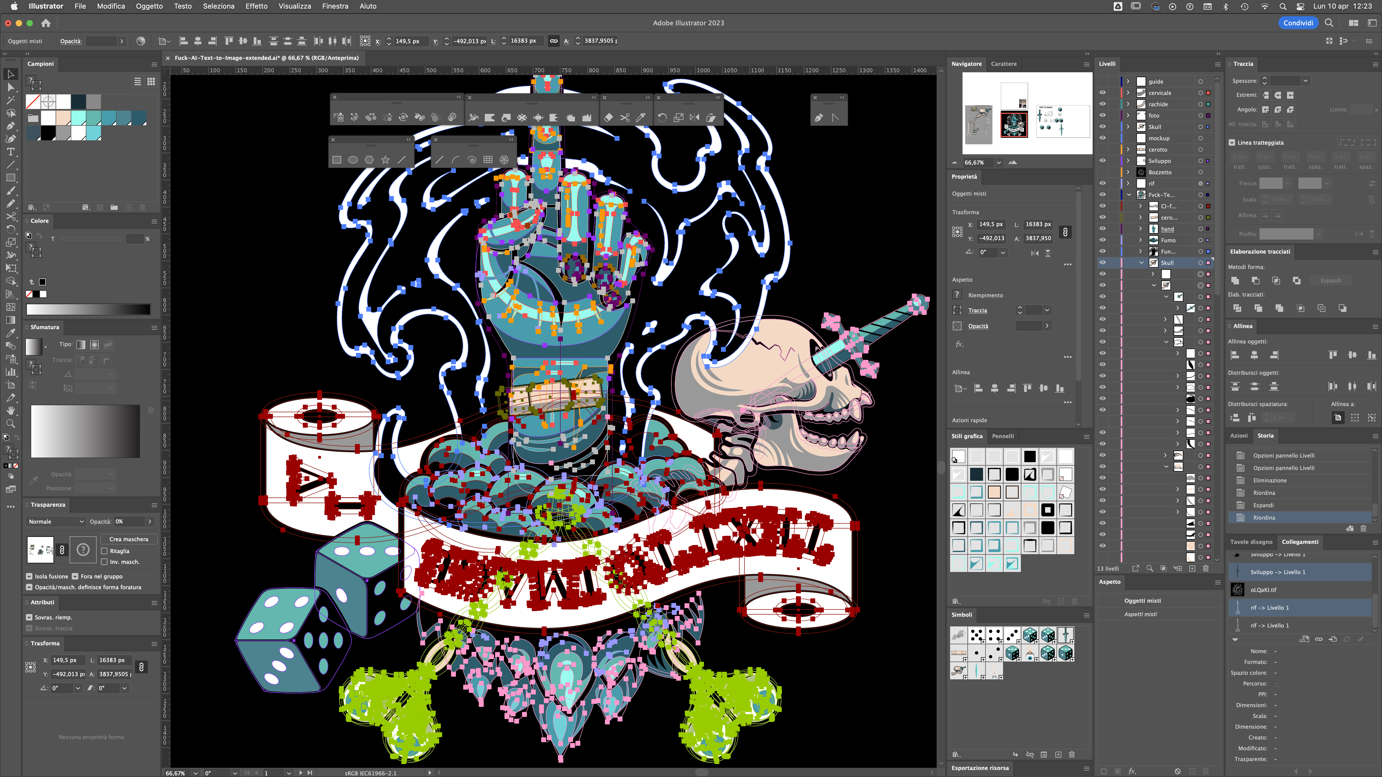Choose the Spiral tool in the floating line panel
Viewport: 1382px width, 777px height.
[472, 160]
